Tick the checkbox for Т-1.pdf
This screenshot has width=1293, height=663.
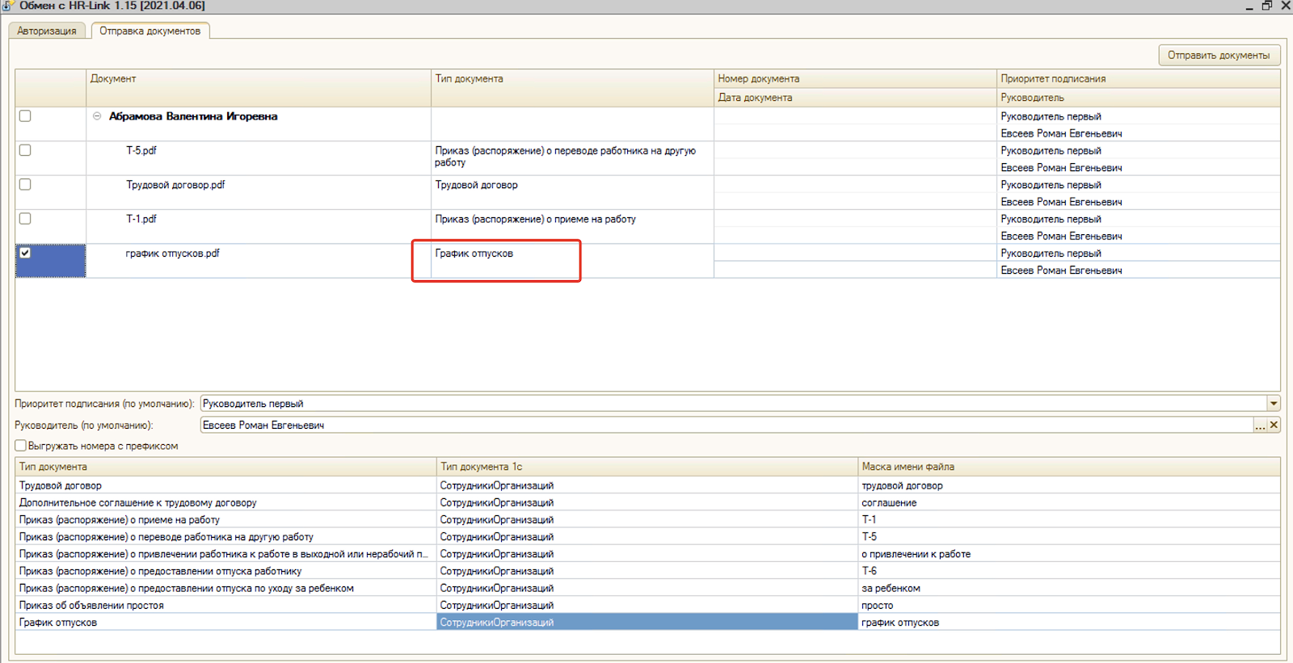click(x=25, y=219)
